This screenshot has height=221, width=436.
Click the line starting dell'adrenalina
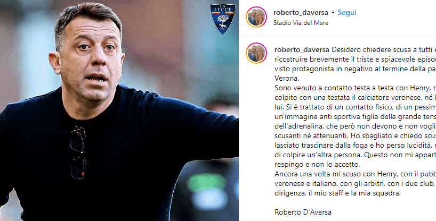pos(355,126)
